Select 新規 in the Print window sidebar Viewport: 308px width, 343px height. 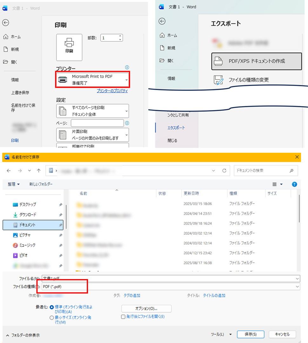point(12,49)
